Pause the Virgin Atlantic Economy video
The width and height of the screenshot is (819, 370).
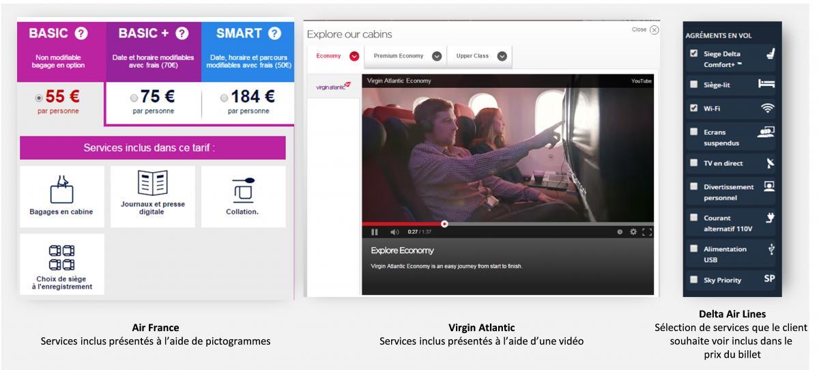[x=375, y=232]
